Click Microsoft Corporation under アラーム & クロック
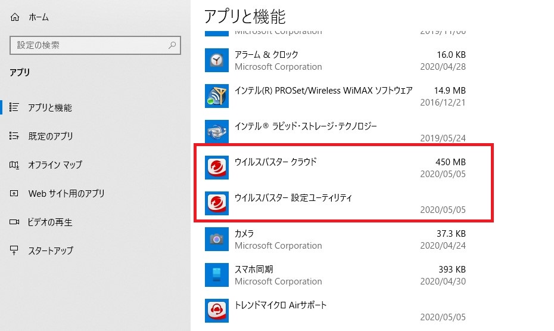554x331 pixels. [278, 67]
